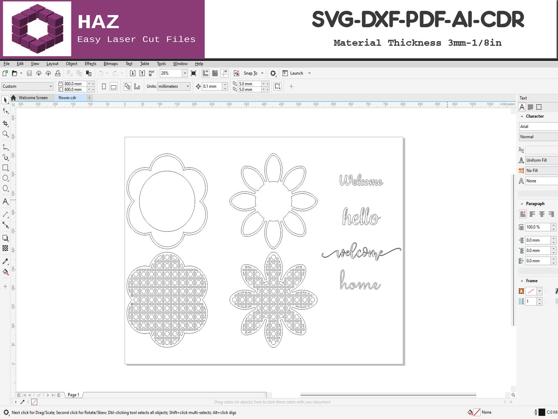Open the Publish to PDF tool
558x419 pixels.
[x=151, y=73]
